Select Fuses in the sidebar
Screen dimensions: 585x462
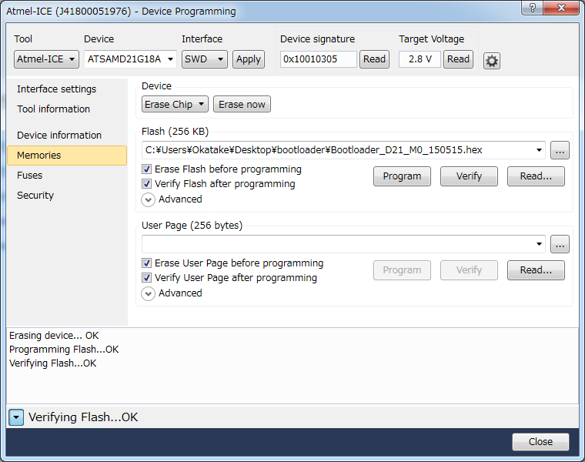tap(30, 176)
